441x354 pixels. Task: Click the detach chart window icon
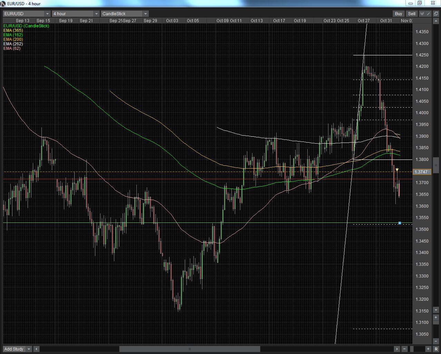[x=436, y=13]
